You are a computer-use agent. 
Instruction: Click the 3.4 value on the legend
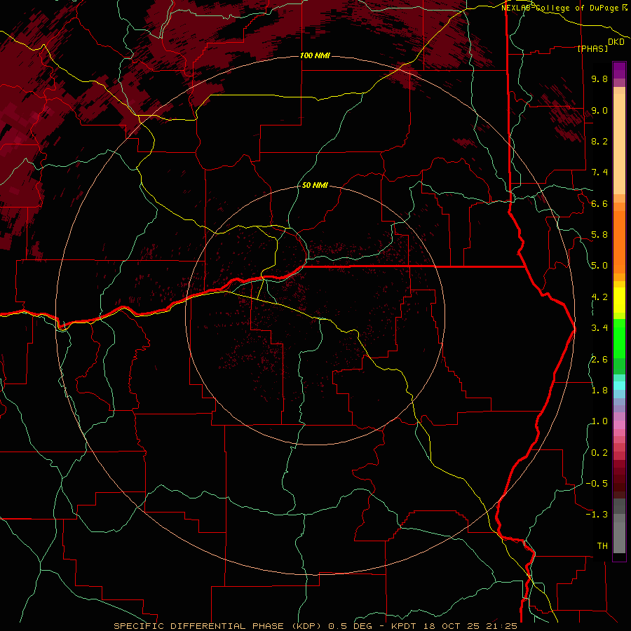[x=599, y=328]
